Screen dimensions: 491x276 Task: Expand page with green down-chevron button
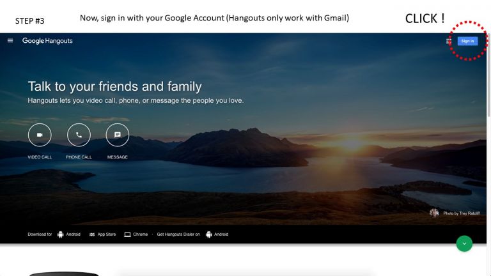(x=464, y=243)
